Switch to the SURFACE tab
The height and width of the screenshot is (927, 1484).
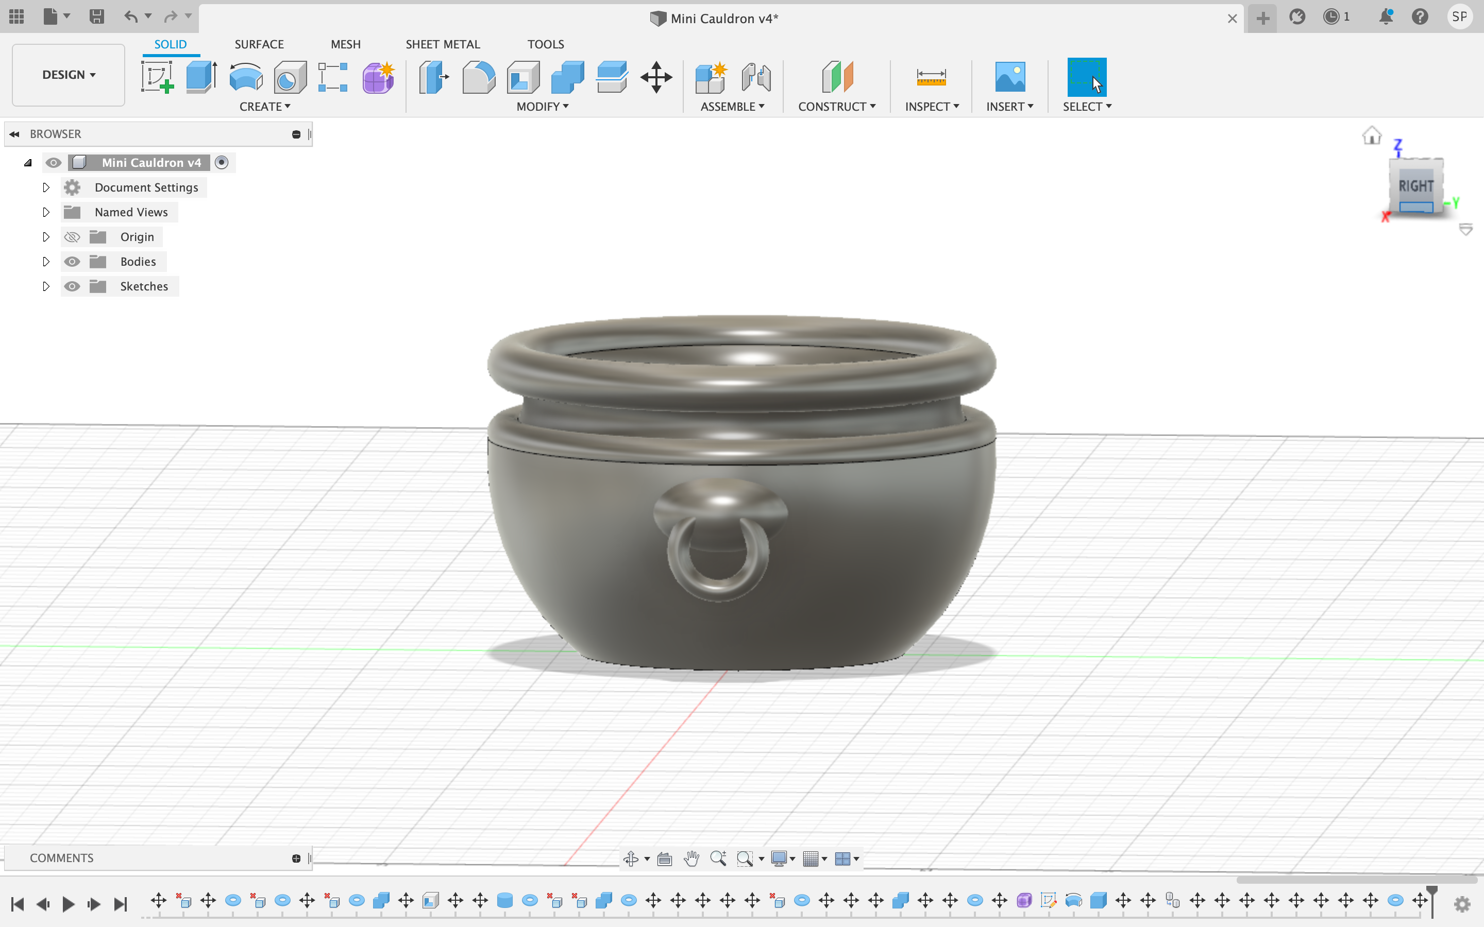click(x=259, y=44)
